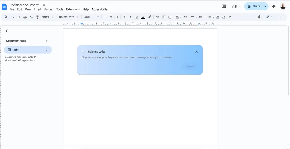The width and height of the screenshot is (290, 149).
Task: Close the Help me write box
Action: click(x=196, y=52)
